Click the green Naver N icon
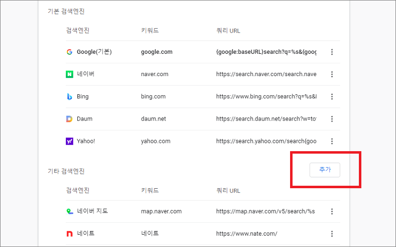Image resolution: width=396 pixels, height=247 pixels. [69, 74]
